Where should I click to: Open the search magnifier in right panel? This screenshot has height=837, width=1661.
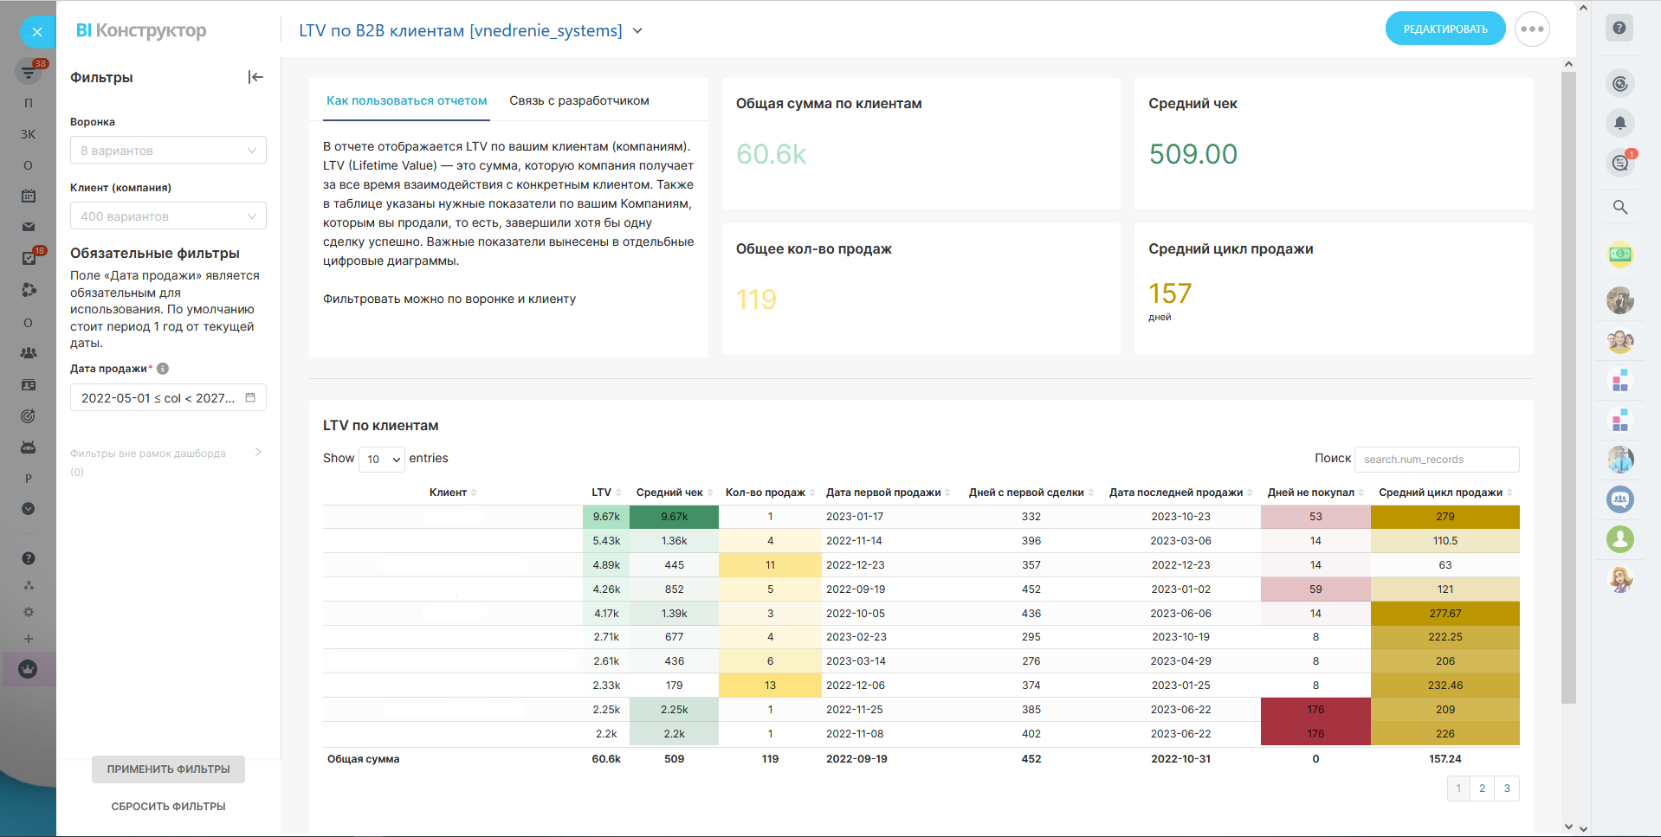pyautogui.click(x=1619, y=207)
